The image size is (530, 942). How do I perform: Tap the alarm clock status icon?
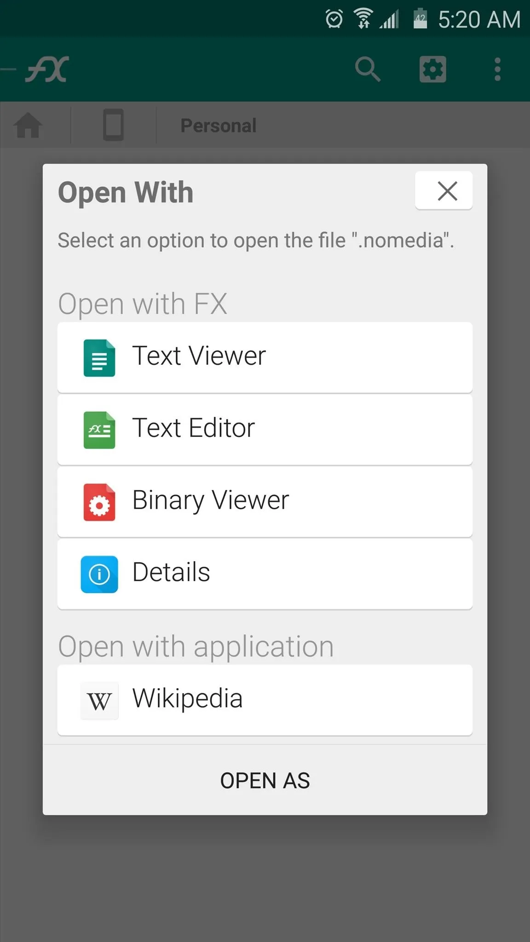pyautogui.click(x=334, y=19)
